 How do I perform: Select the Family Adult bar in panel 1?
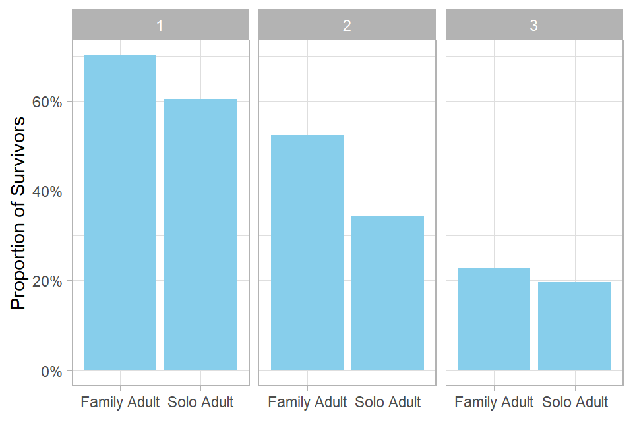pyautogui.click(x=120, y=213)
